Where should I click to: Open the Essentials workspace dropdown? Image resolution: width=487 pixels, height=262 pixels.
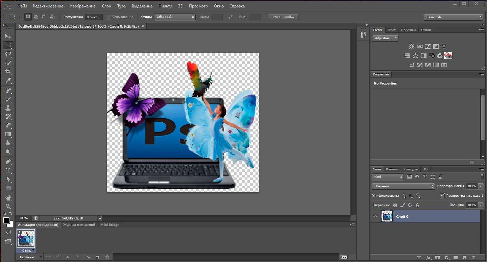point(454,17)
